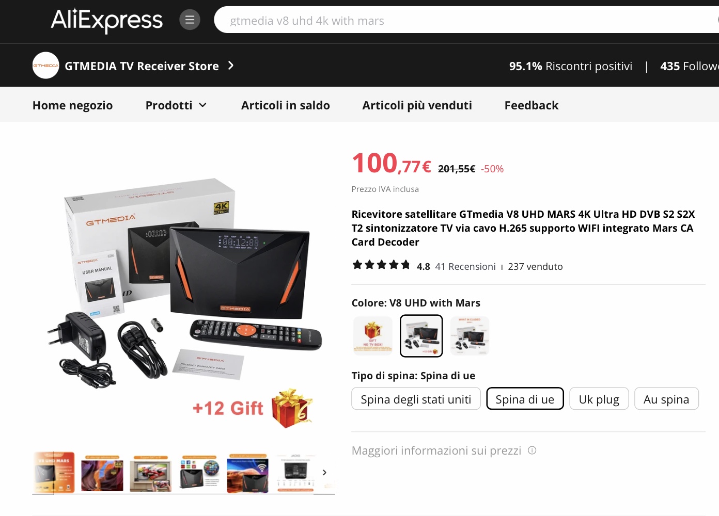Click the AliExpress logo
The height and width of the screenshot is (516, 719).
click(106, 21)
